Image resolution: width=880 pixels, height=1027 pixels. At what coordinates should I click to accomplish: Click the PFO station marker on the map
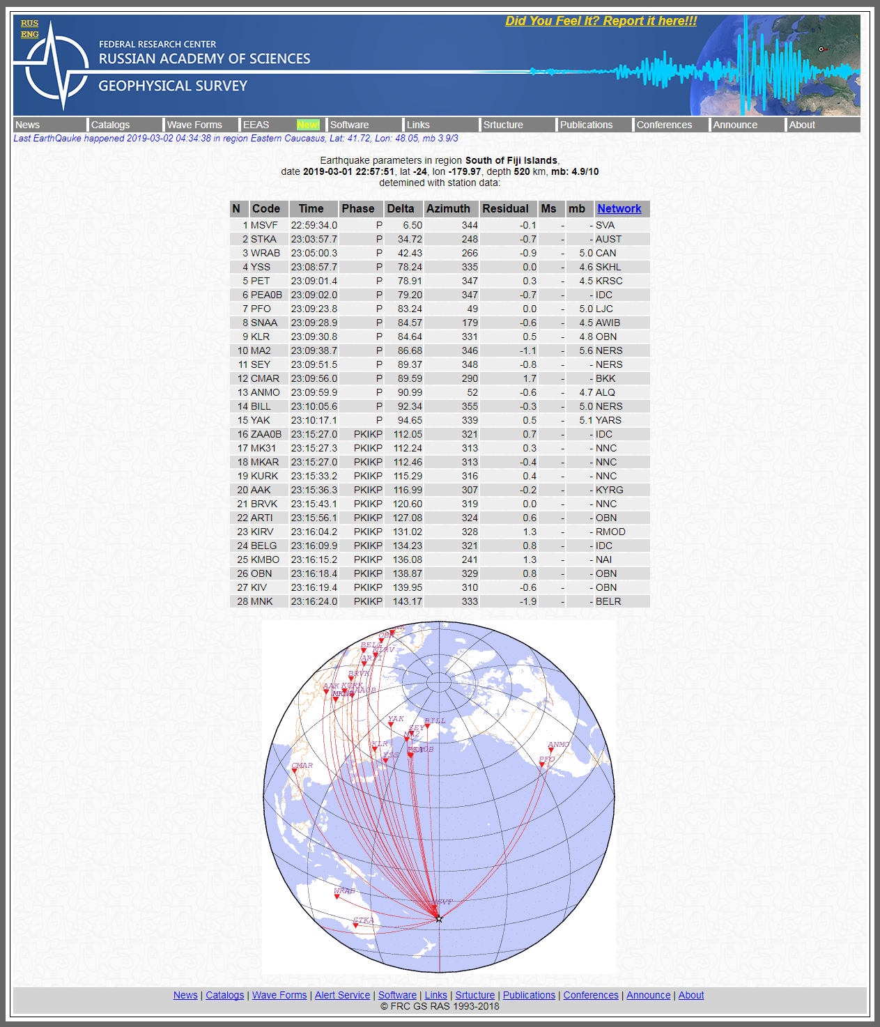pos(542,765)
